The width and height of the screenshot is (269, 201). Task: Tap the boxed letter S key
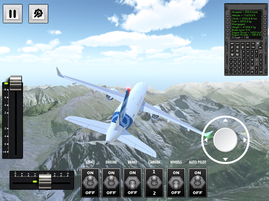(256, 64)
